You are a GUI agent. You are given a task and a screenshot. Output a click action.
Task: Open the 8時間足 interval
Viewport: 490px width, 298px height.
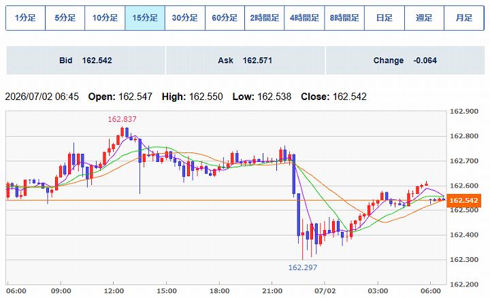[344, 18]
